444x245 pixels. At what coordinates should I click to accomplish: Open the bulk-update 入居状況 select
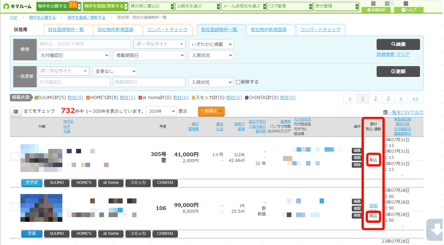211,82
